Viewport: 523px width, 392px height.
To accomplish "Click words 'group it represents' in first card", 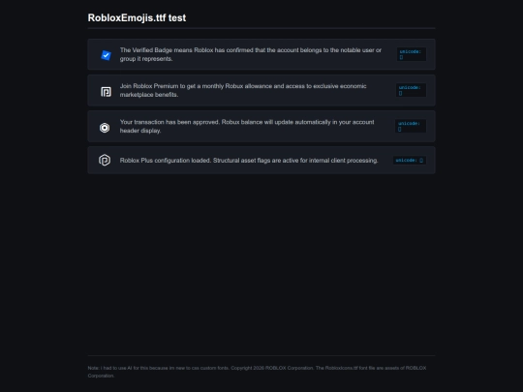I will click(146, 59).
